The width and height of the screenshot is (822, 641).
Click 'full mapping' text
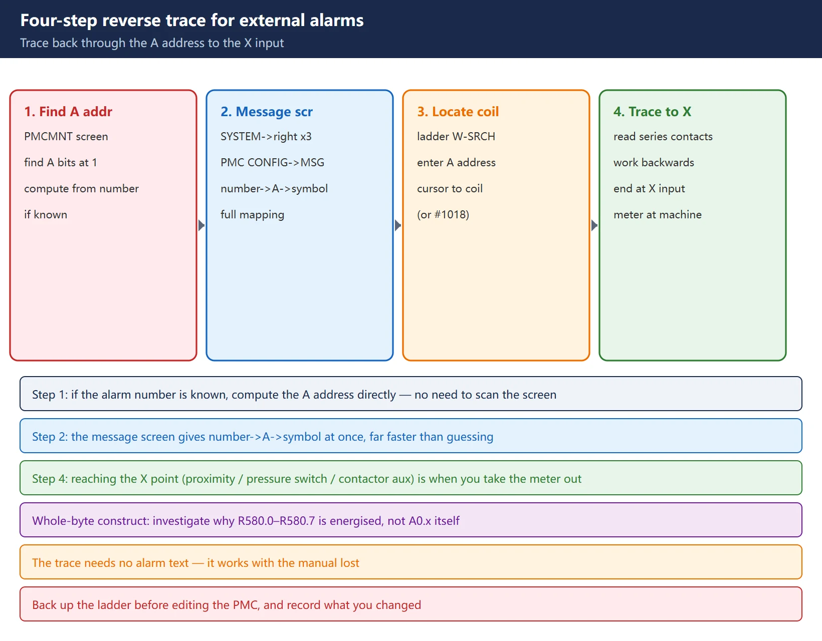coord(253,215)
